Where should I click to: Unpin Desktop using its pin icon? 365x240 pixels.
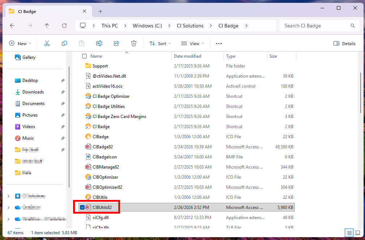pos(63,80)
